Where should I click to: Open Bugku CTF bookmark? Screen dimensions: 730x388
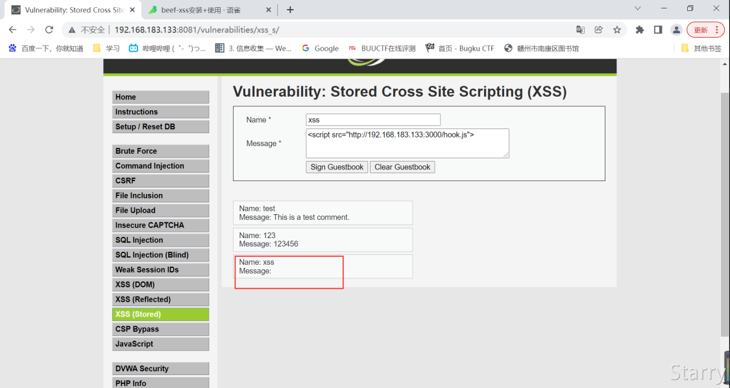(x=460, y=48)
